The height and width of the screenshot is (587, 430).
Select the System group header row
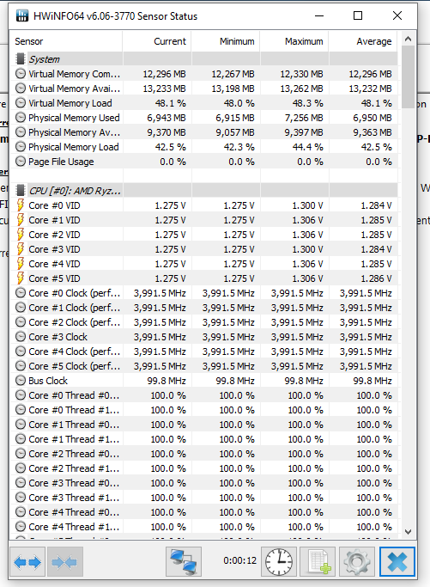[204, 59]
